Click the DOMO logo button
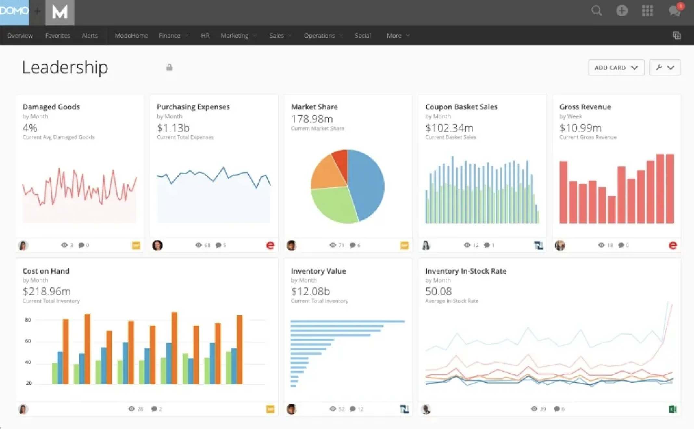The height and width of the screenshot is (429, 694). [x=14, y=12]
